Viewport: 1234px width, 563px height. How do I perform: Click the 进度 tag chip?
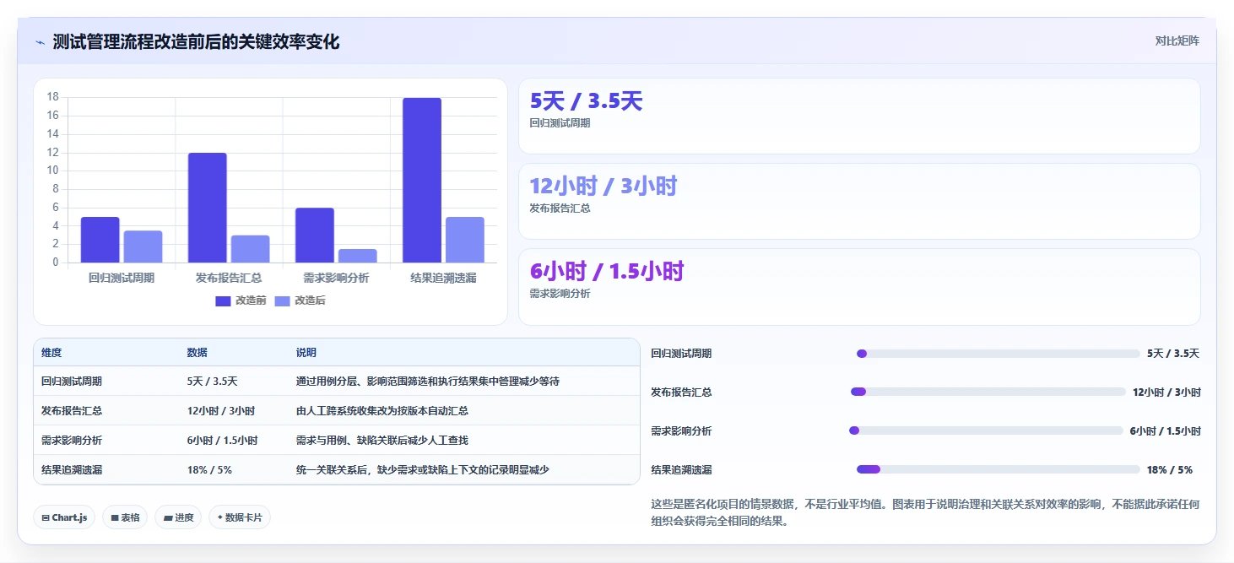point(178,517)
